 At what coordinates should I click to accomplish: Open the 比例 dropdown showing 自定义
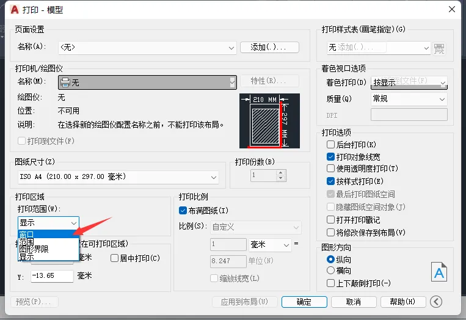coord(256,227)
